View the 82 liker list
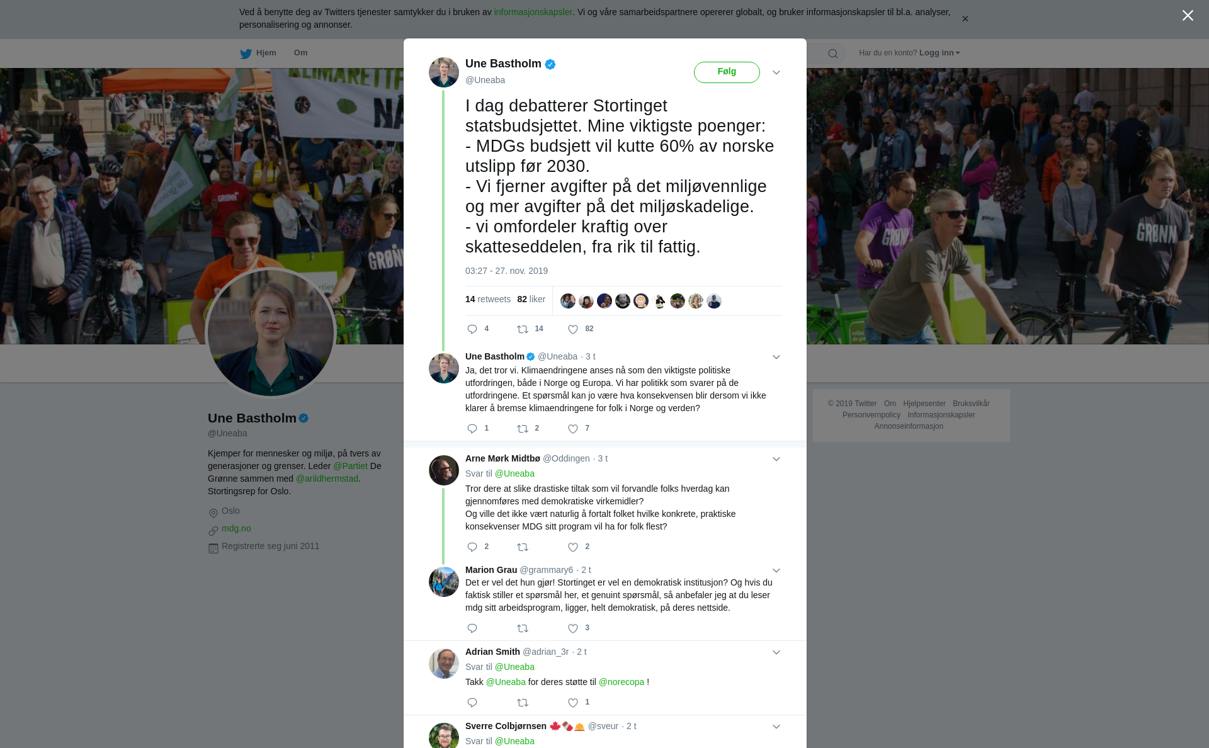Image resolution: width=1209 pixels, height=748 pixels. tap(531, 299)
